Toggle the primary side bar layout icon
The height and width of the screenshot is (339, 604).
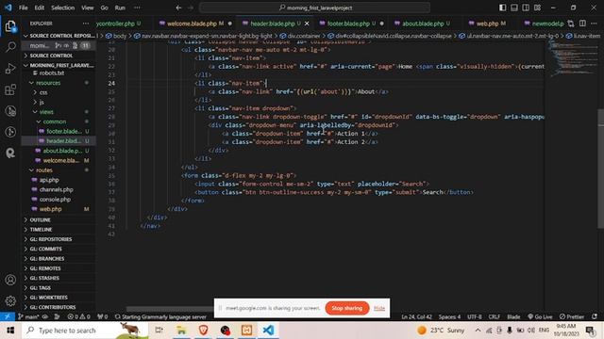coord(503,8)
